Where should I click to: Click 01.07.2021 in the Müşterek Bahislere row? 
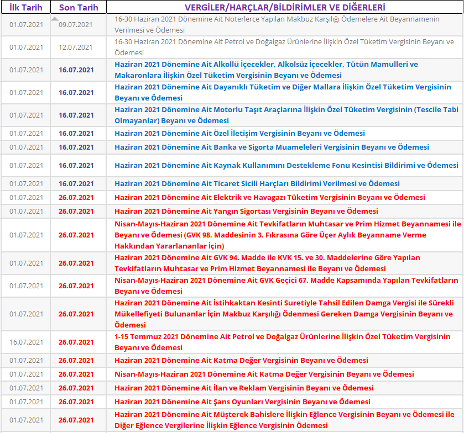point(27,420)
